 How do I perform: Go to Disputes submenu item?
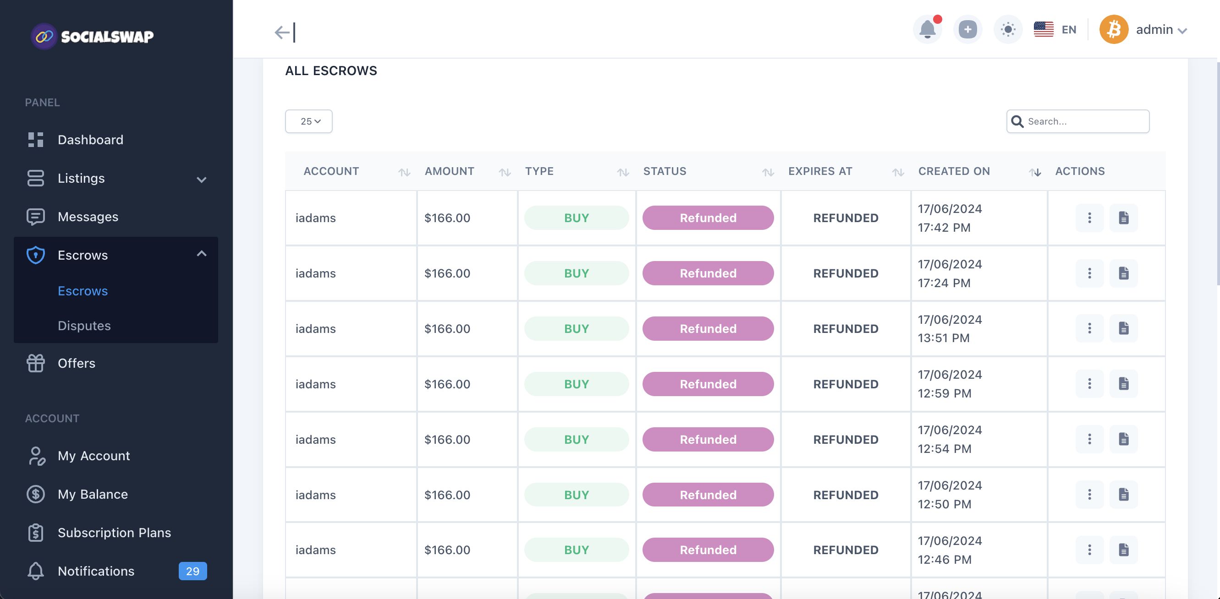(x=84, y=326)
